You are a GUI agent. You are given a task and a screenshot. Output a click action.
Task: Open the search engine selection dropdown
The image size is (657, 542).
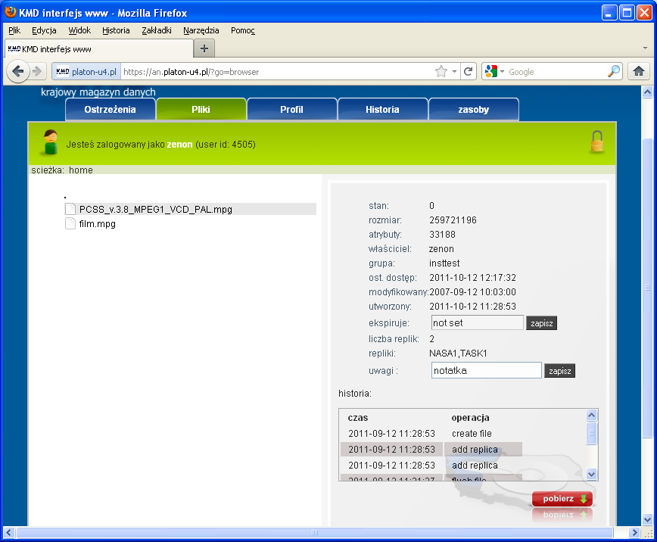[x=494, y=72]
